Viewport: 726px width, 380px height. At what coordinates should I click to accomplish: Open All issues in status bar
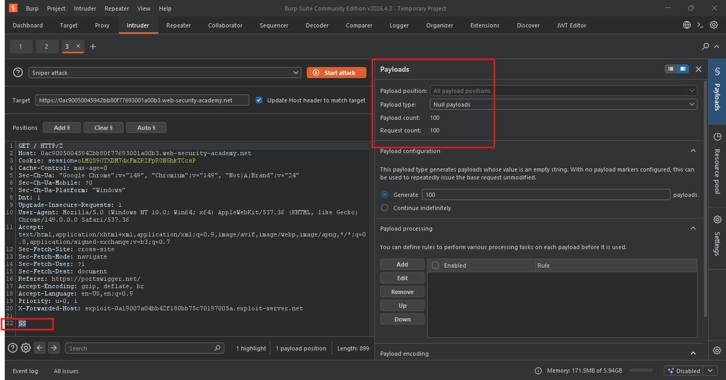click(66, 371)
